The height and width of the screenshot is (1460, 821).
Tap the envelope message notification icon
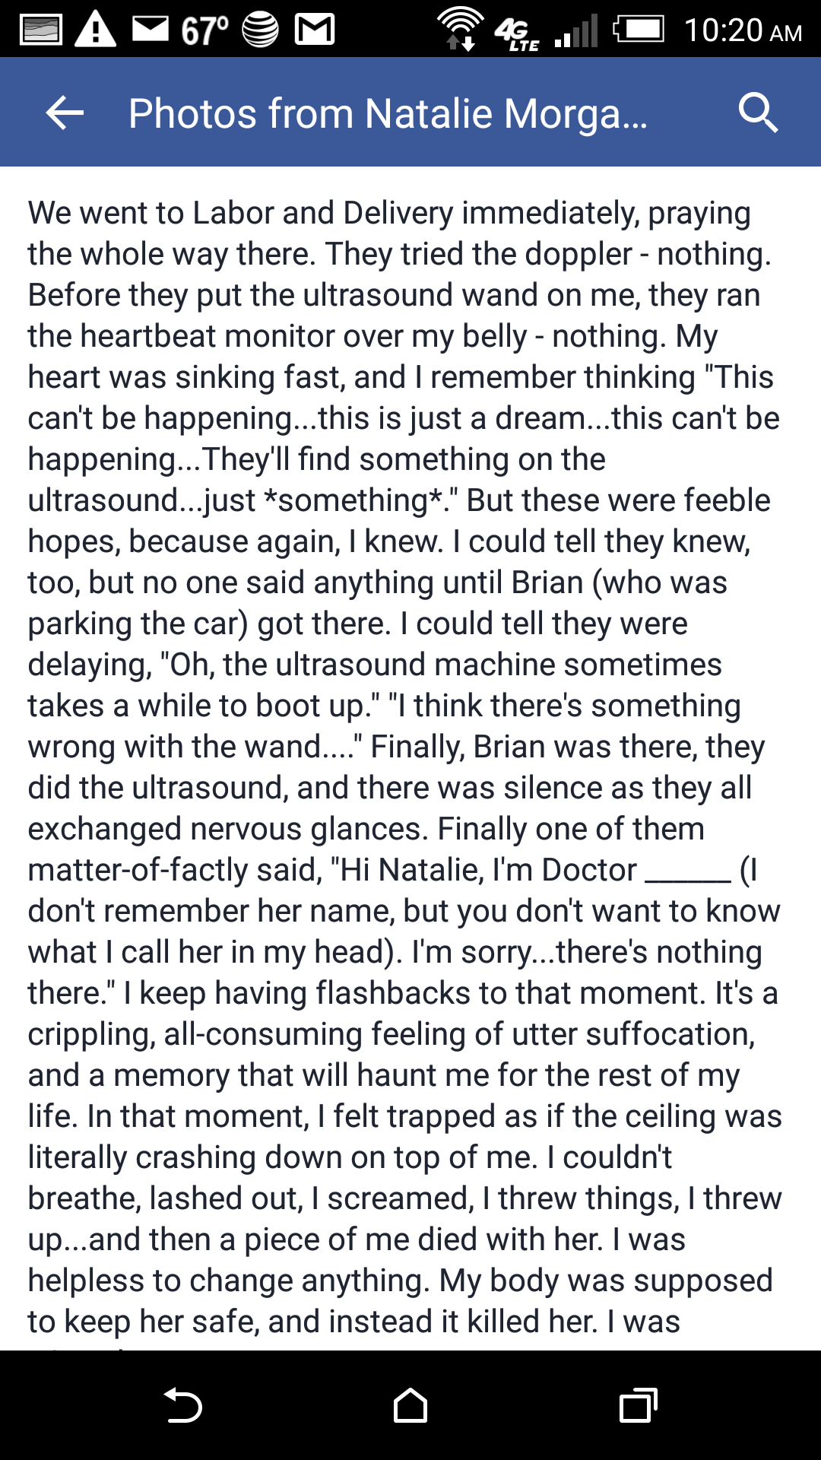151,29
